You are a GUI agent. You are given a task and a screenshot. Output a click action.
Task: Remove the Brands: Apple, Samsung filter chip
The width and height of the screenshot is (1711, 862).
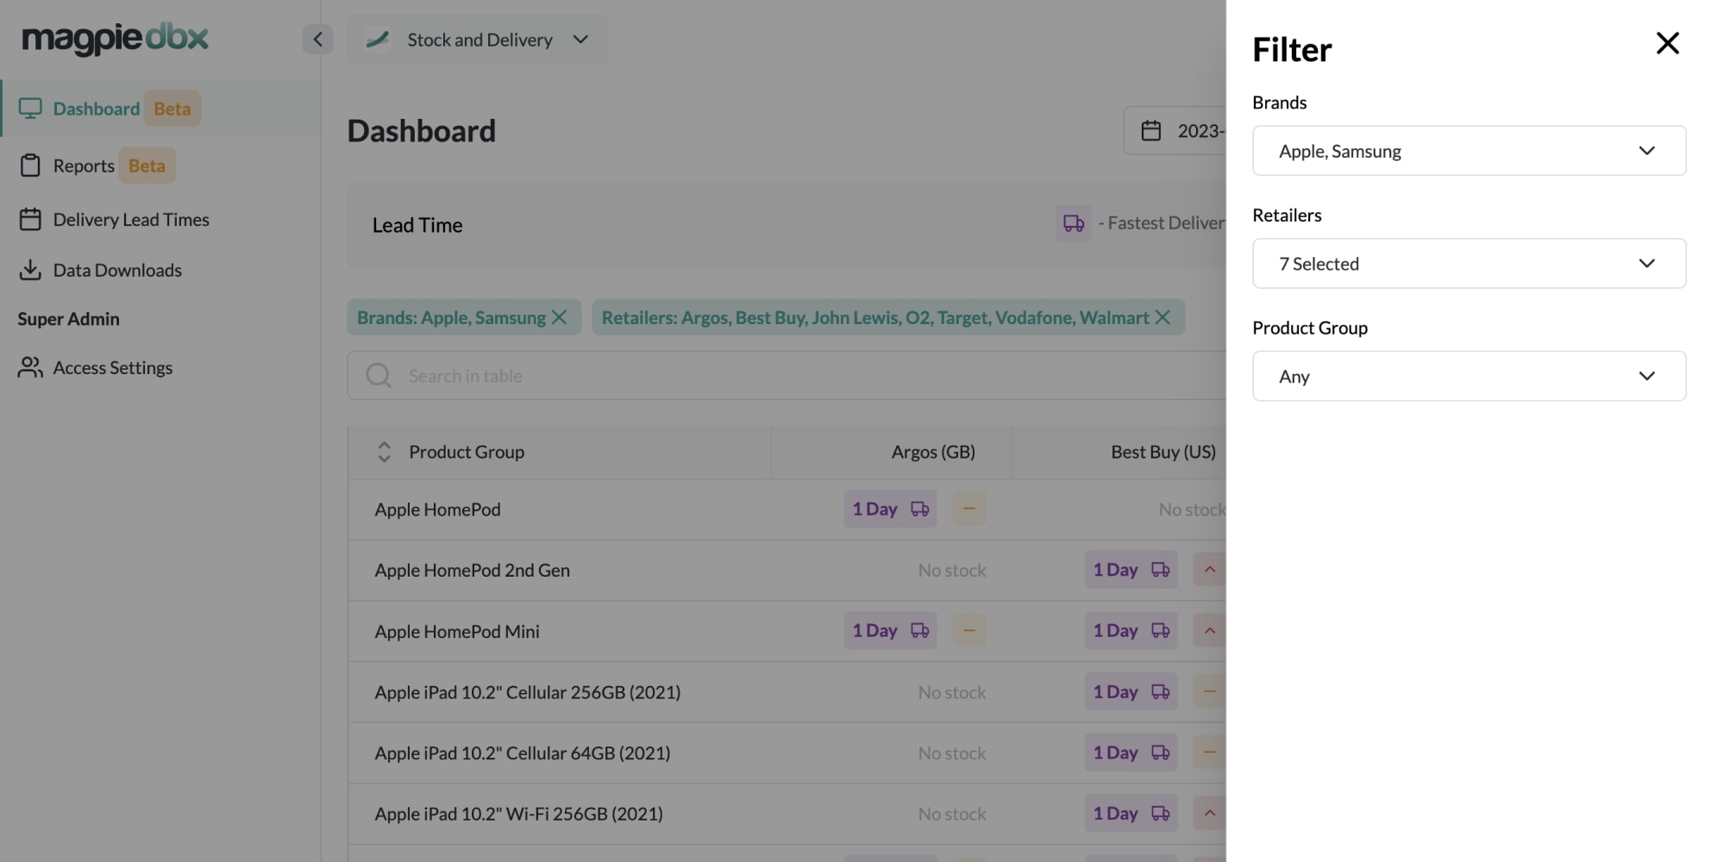[x=559, y=317]
